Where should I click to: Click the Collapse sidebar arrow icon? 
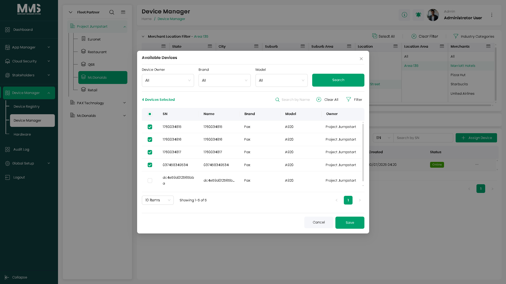coord(7,277)
